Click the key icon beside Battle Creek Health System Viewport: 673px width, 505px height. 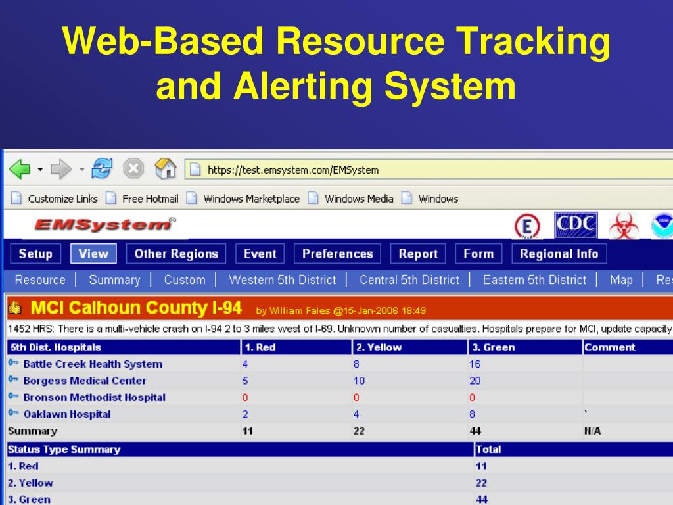(12, 364)
